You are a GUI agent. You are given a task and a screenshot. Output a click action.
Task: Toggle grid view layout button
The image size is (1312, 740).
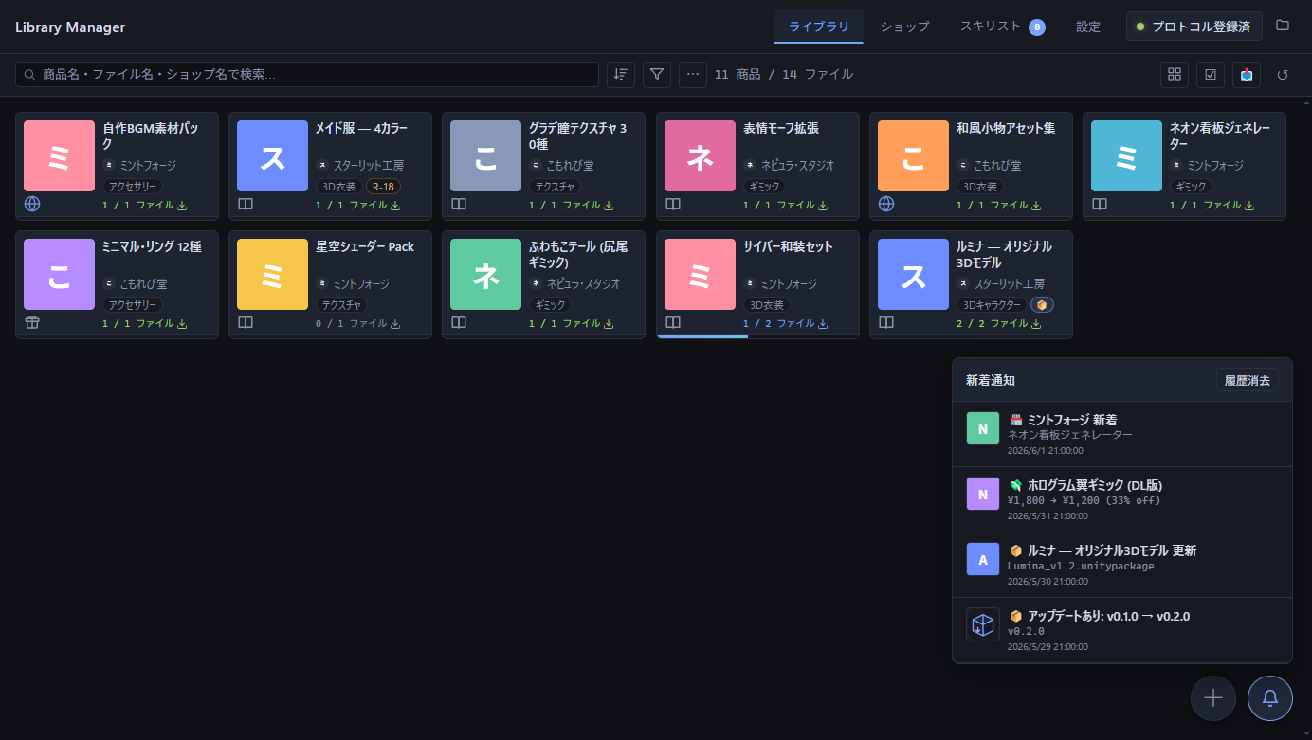[x=1175, y=75]
